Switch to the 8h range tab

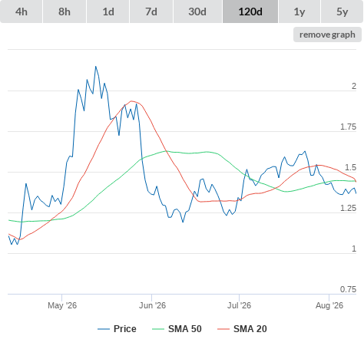[x=65, y=12]
